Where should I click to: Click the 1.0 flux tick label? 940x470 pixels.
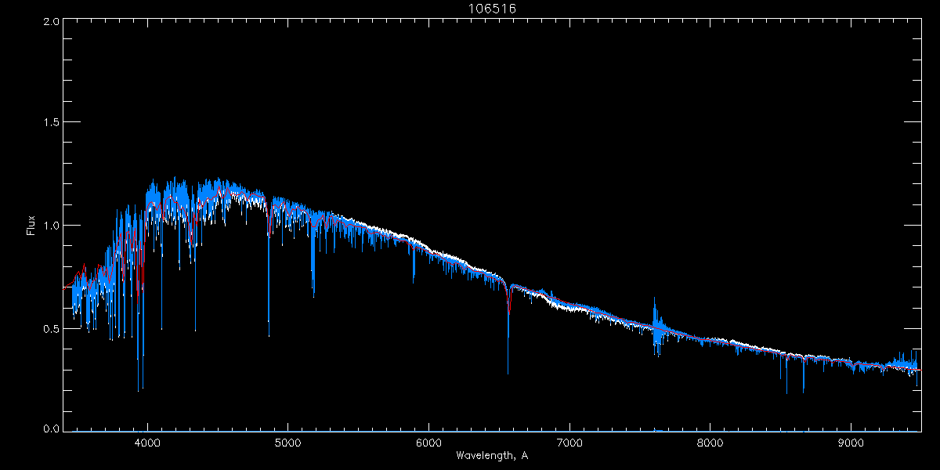pos(52,226)
